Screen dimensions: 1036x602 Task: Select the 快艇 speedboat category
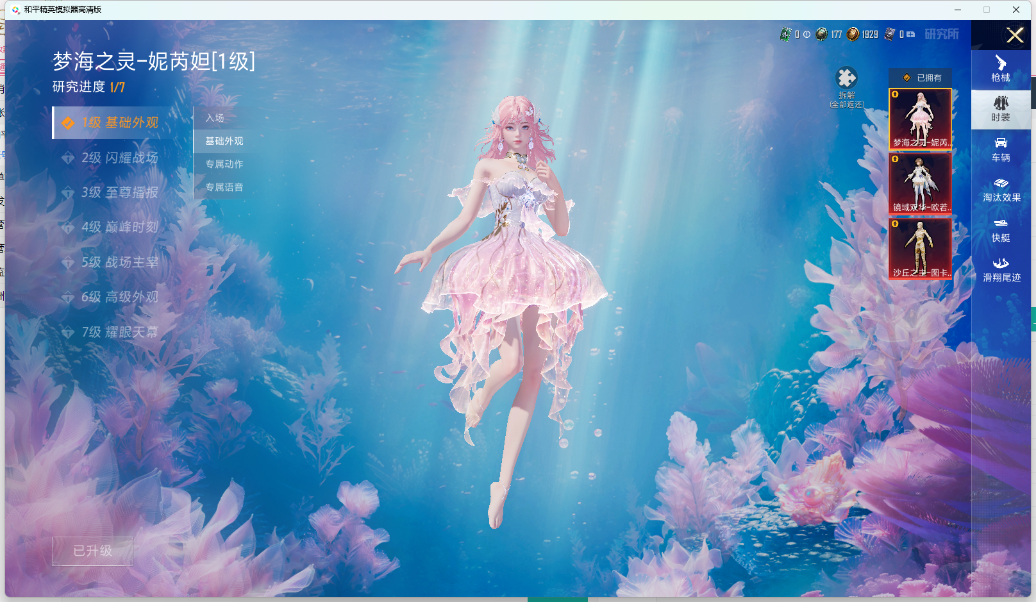(x=1000, y=230)
